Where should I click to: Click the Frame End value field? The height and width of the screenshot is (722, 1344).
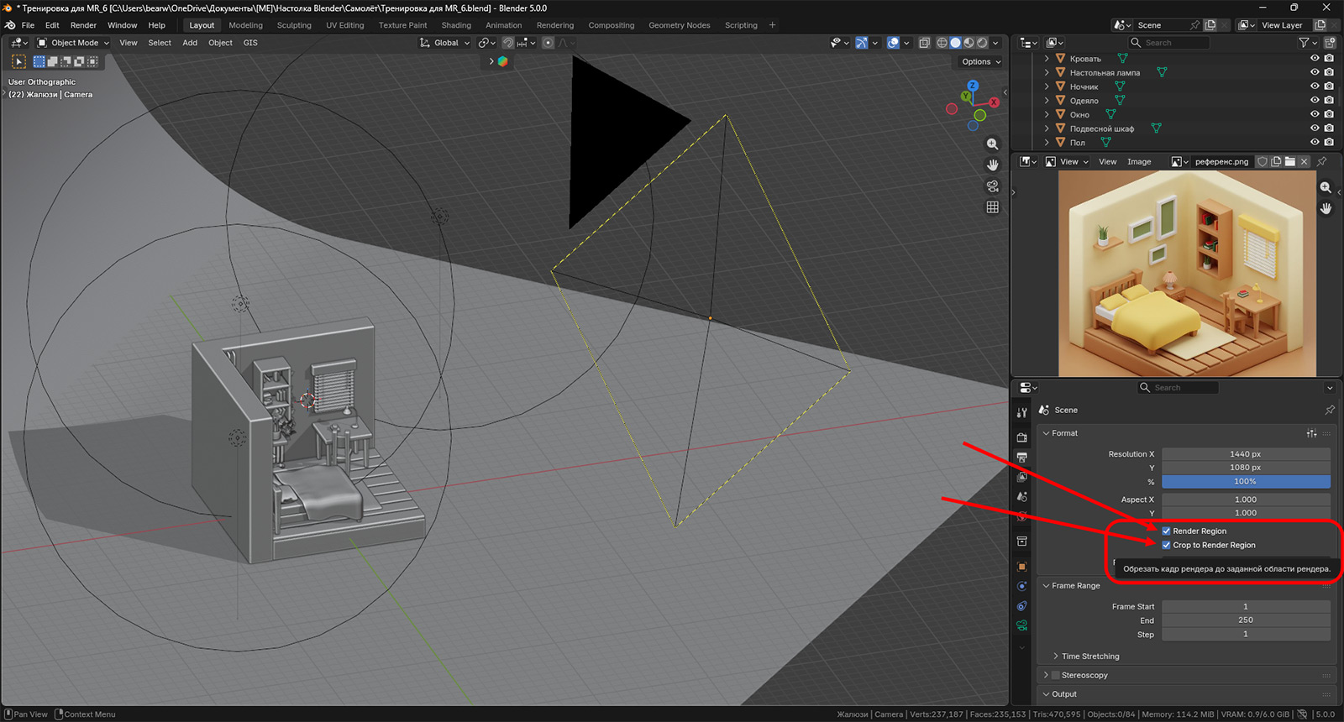pos(1245,620)
